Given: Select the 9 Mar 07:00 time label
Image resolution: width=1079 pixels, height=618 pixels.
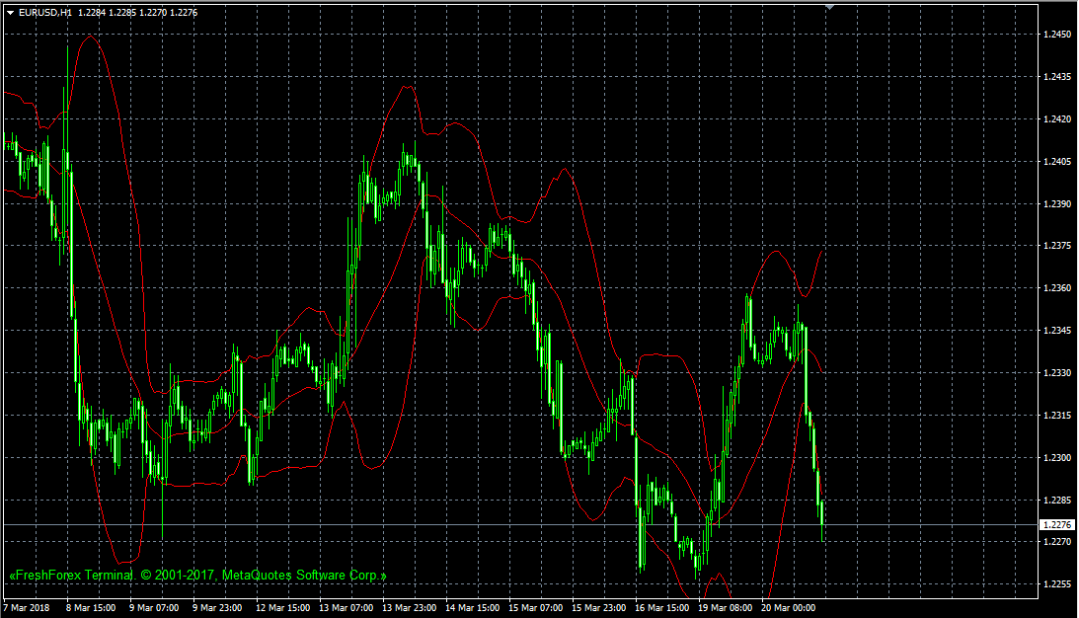Looking at the screenshot, I should (154, 608).
